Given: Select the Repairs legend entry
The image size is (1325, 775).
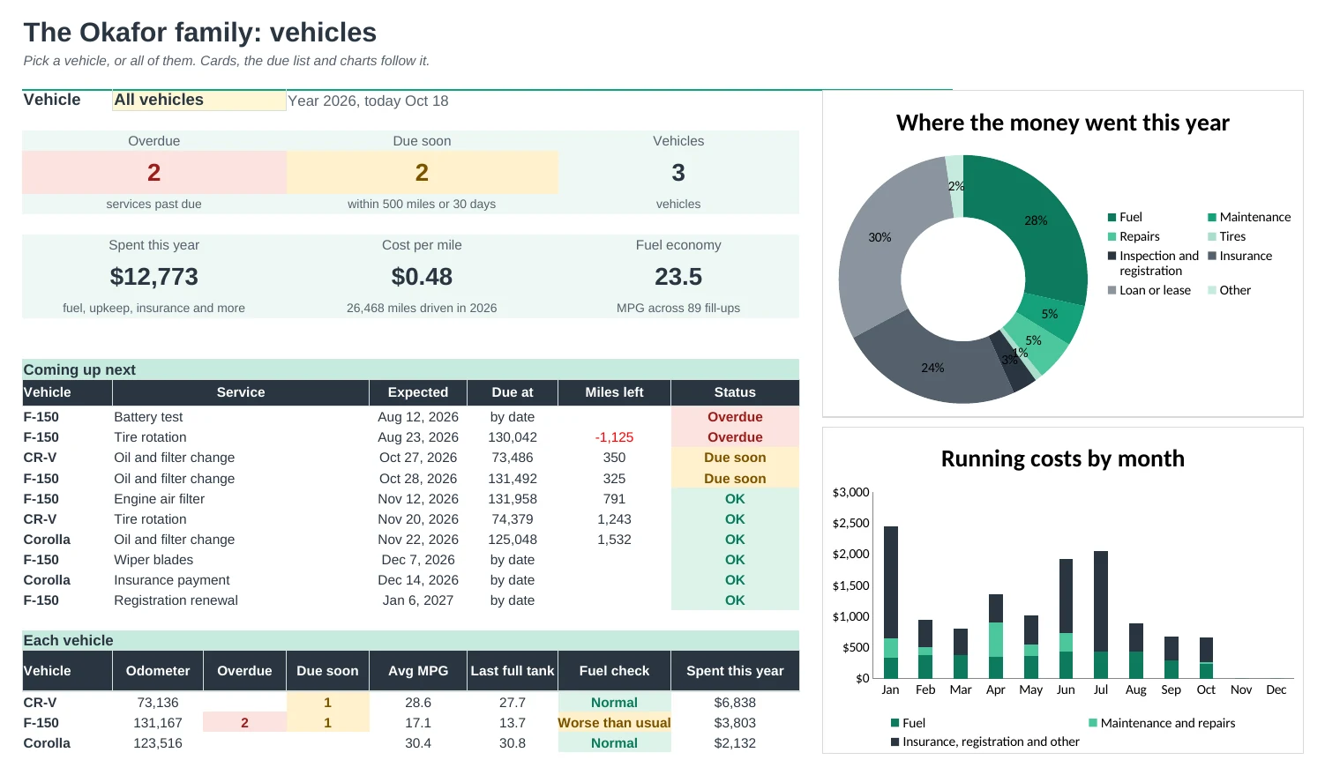Looking at the screenshot, I should click(x=1134, y=237).
